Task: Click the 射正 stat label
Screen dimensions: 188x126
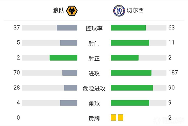Action: (x=94, y=58)
